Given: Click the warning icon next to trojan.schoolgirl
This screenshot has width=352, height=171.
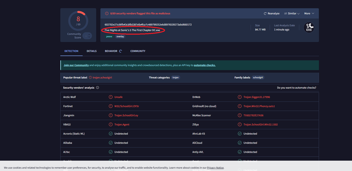Looking at the screenshot, I should [90, 77].
